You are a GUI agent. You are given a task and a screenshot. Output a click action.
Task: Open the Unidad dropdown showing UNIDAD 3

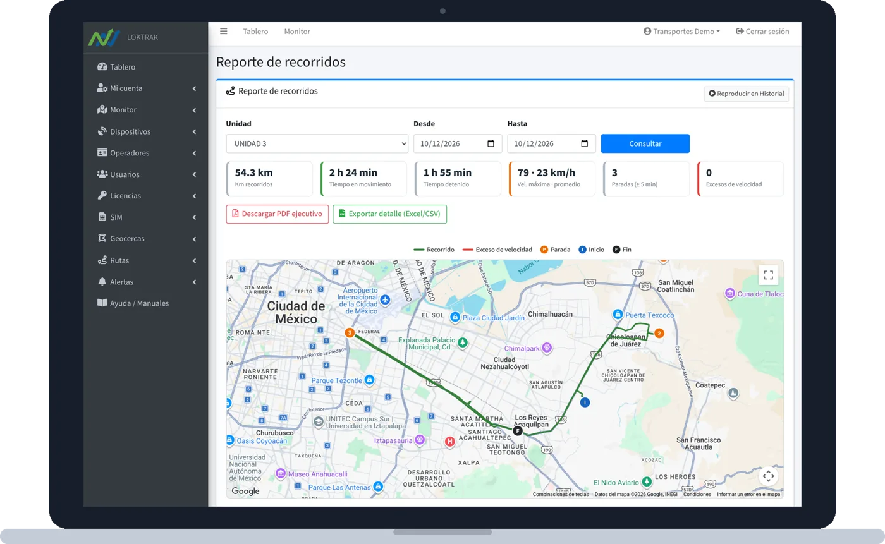click(317, 143)
